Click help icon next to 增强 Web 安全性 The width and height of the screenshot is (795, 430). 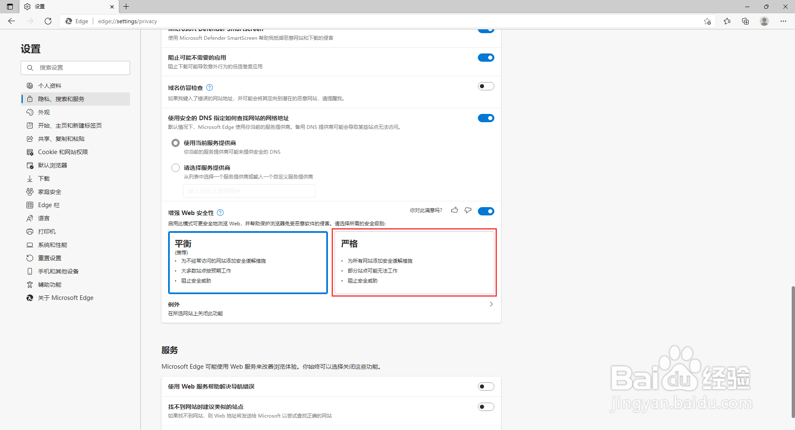tap(220, 213)
